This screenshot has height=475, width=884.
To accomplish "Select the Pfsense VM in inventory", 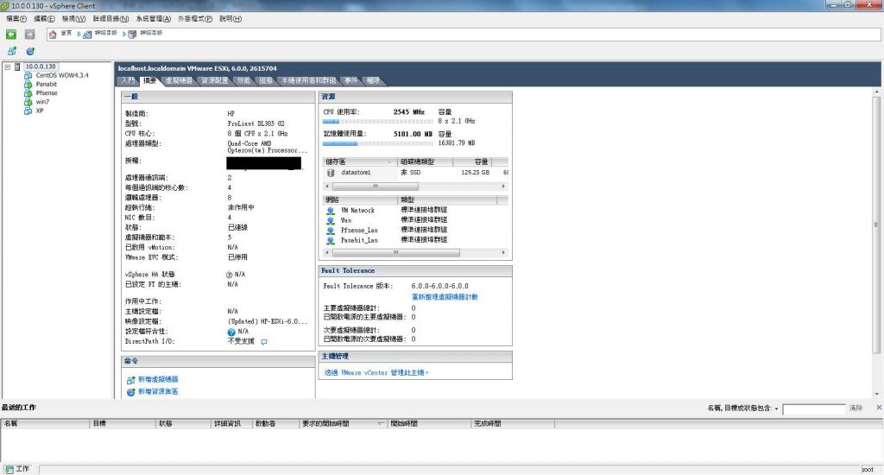I will 47,92.
